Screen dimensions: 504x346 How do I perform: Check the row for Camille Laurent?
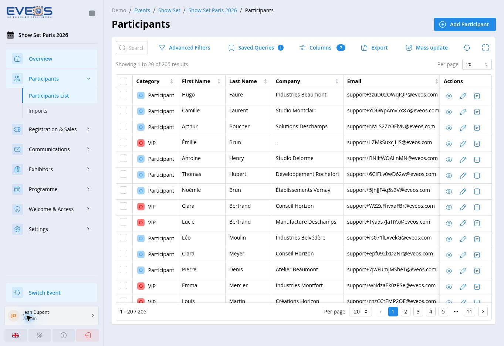coord(124,111)
